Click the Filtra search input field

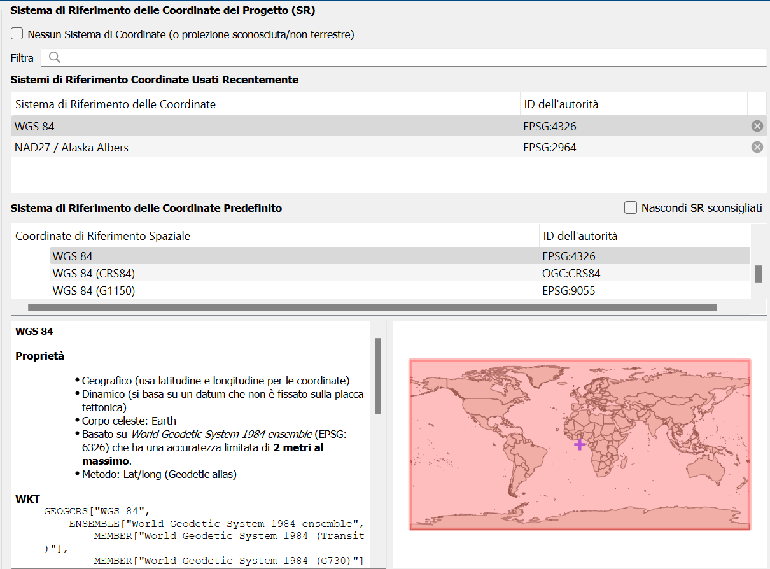click(403, 57)
